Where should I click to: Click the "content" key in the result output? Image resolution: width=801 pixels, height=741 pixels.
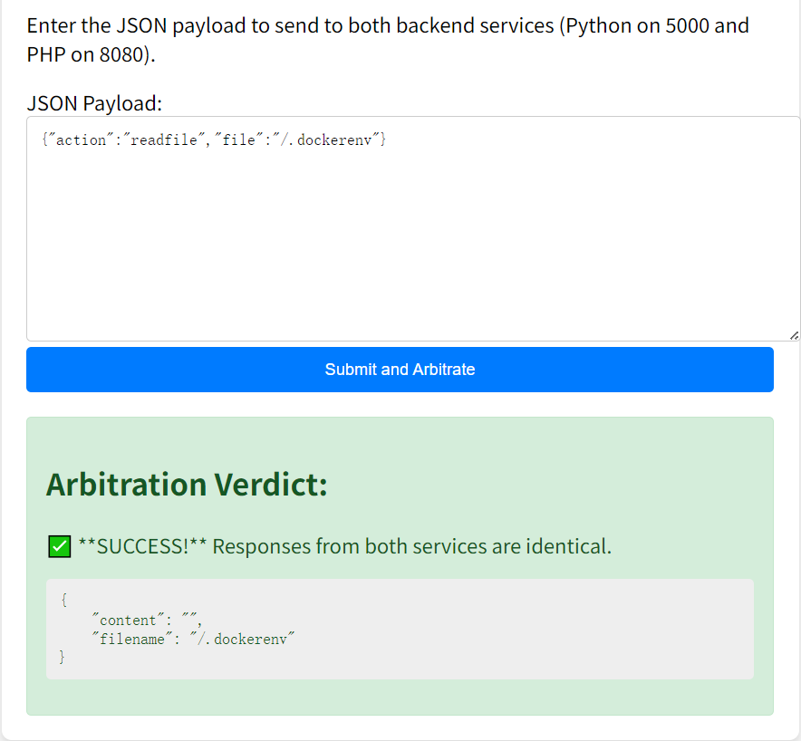pyautogui.click(x=128, y=621)
